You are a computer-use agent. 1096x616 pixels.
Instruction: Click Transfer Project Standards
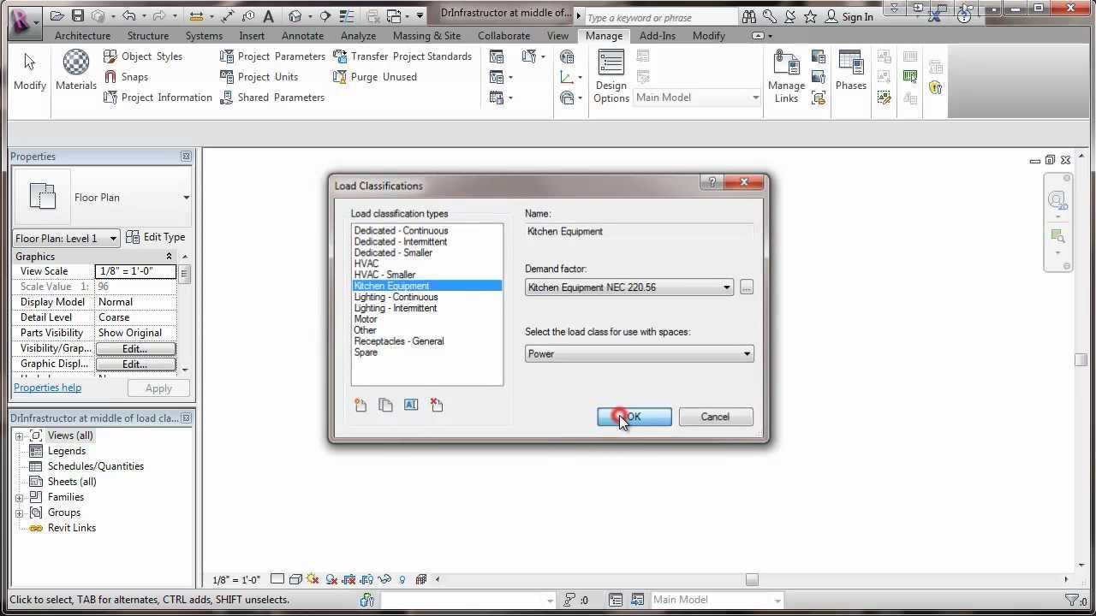(402, 56)
